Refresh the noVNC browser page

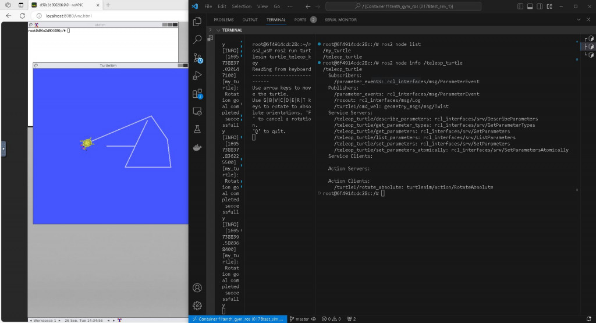click(x=23, y=16)
